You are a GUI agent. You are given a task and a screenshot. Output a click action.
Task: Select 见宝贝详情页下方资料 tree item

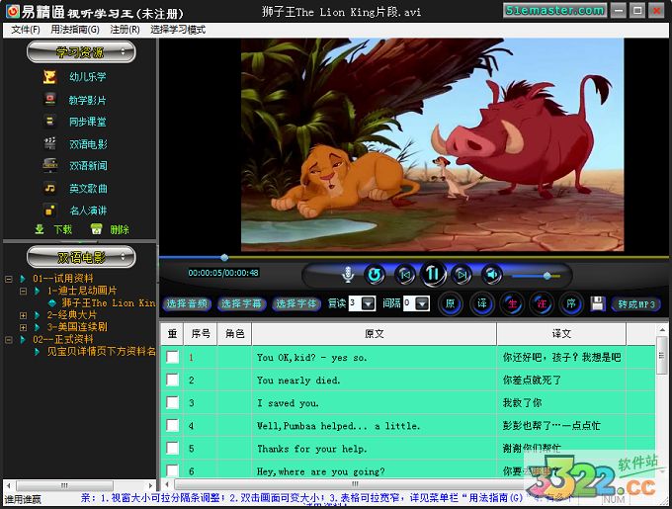coord(101,352)
